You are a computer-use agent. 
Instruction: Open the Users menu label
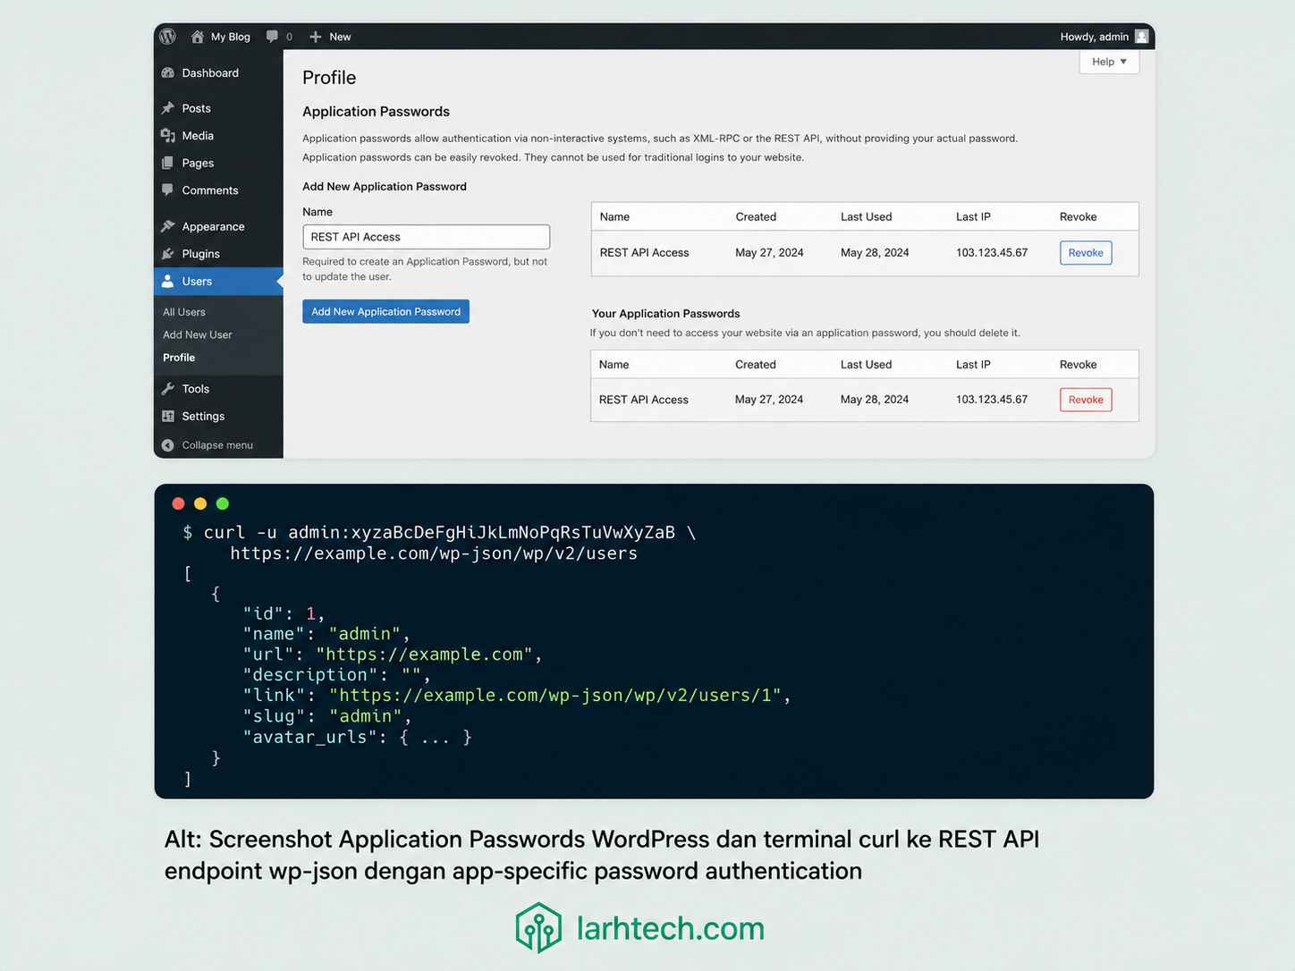[197, 281]
